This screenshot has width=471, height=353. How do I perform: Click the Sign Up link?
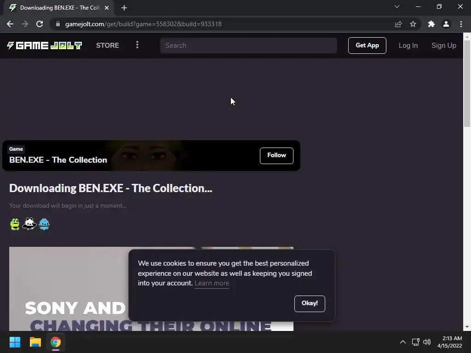(x=444, y=46)
